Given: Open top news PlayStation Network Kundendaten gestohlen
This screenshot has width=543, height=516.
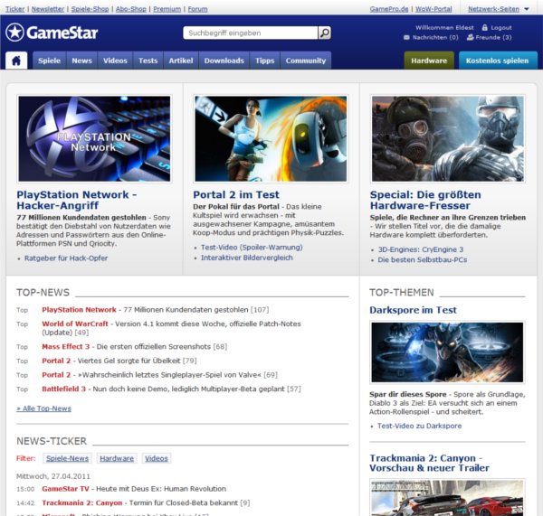Looking at the screenshot, I should pos(155,310).
